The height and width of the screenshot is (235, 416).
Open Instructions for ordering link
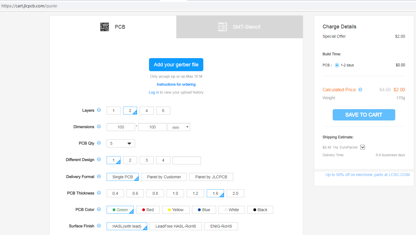pyautogui.click(x=176, y=84)
